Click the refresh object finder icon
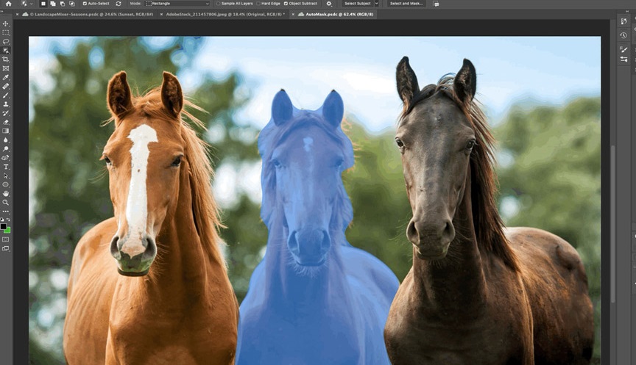636x365 pixels. (x=119, y=4)
